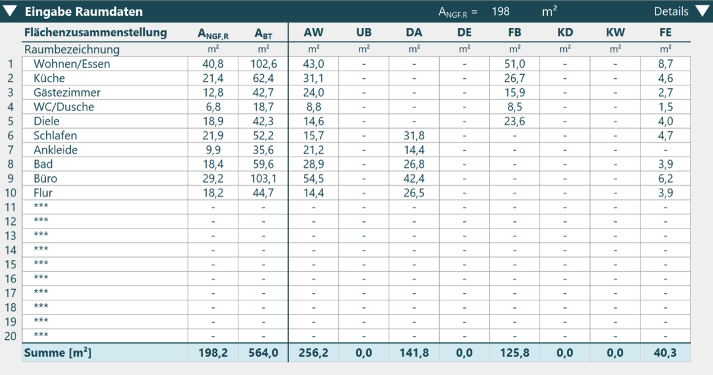
Task: Click the Gästezimmer room name
Action: pos(67,93)
